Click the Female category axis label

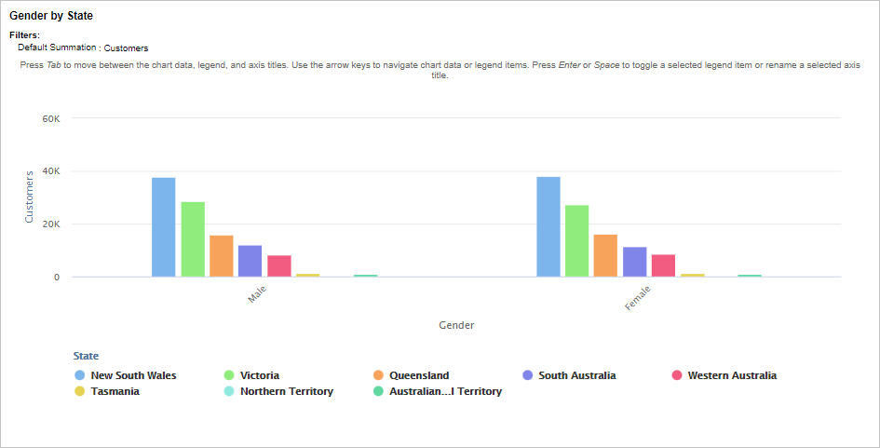point(638,297)
